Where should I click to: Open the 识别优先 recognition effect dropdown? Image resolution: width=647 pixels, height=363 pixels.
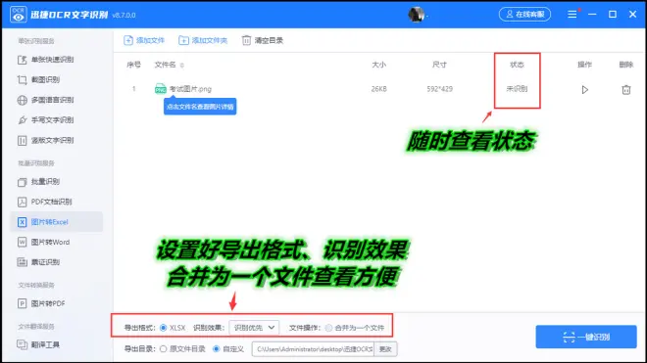click(x=254, y=328)
